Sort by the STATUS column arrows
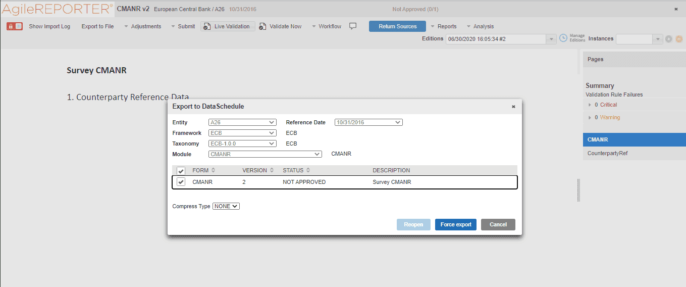Image resolution: width=686 pixels, height=287 pixels. point(308,170)
